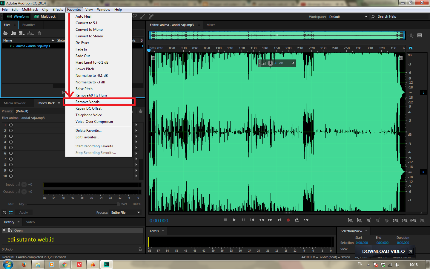
Task: Open the Effects menu
Action: point(58,10)
